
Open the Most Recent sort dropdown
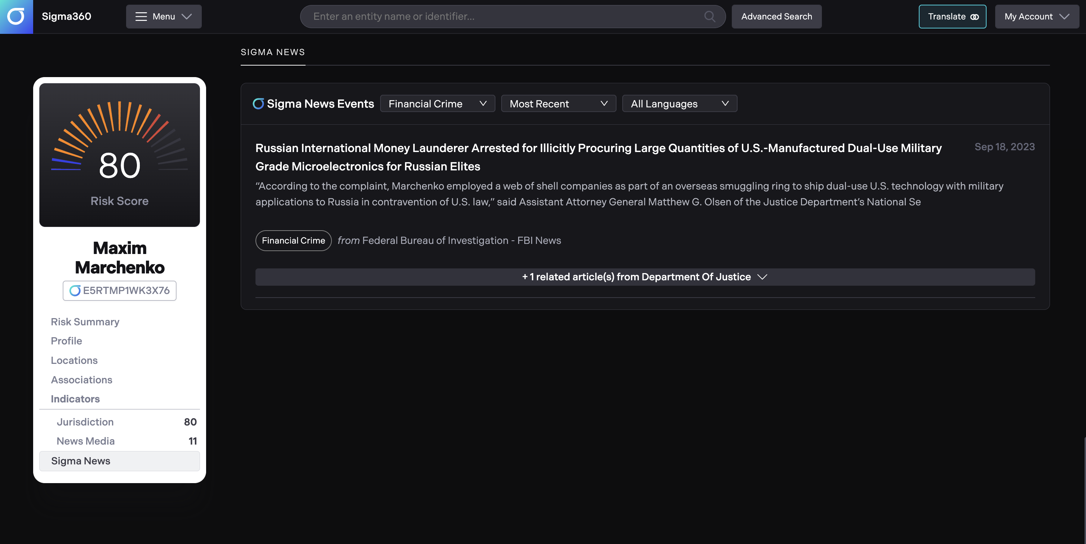(x=558, y=103)
